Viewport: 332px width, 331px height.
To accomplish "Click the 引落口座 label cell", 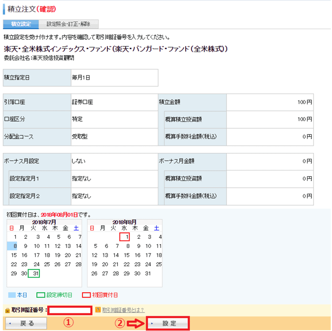I will (37, 102).
